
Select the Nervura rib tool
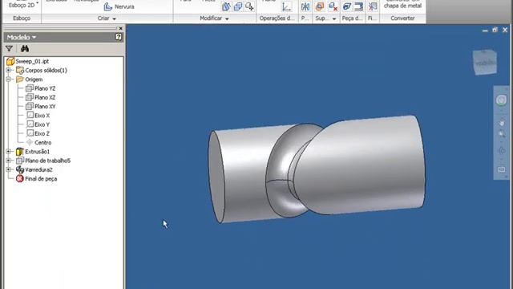click(119, 6)
